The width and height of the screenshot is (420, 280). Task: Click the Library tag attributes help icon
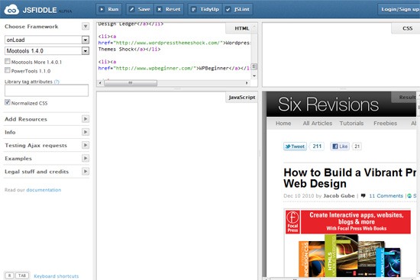coord(57,82)
